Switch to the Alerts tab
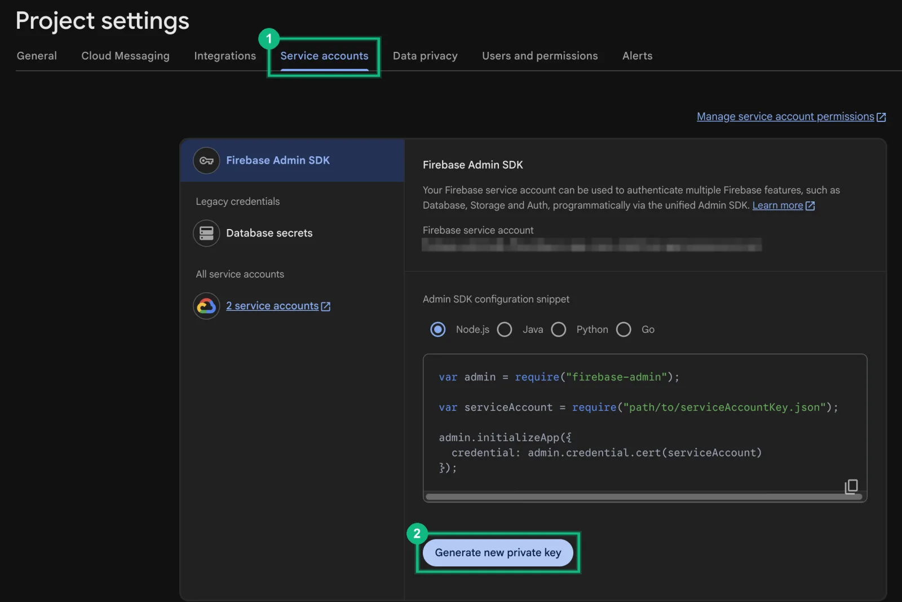 tap(637, 56)
